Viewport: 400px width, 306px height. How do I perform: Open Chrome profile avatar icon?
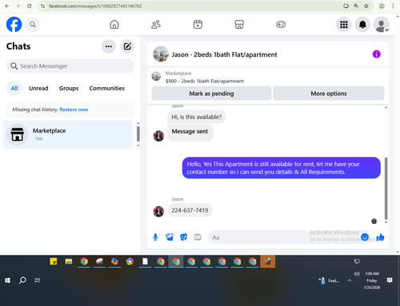point(382,6)
